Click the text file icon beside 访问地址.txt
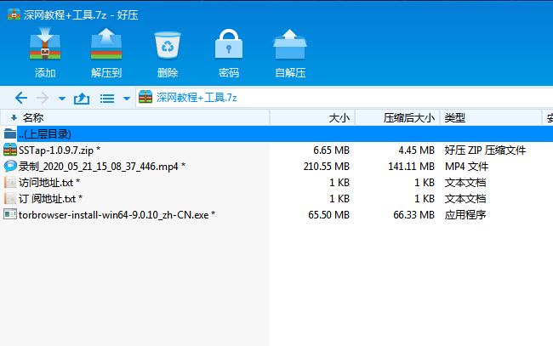 (10, 182)
